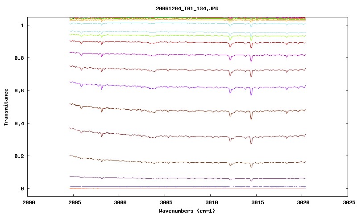Click the x-axis tick label 2990
Viewport: 357px width, 214px height.
29,202
